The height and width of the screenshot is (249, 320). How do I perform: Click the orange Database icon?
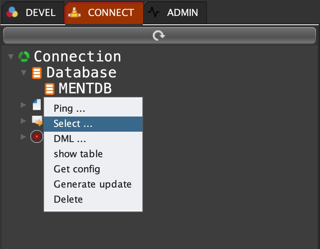point(37,73)
